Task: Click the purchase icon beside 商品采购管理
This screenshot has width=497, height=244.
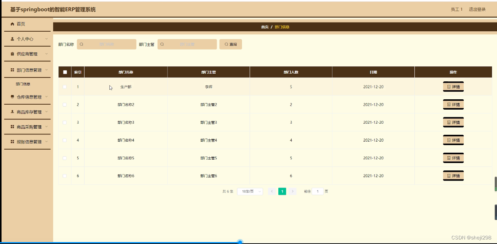Action: 12,126
